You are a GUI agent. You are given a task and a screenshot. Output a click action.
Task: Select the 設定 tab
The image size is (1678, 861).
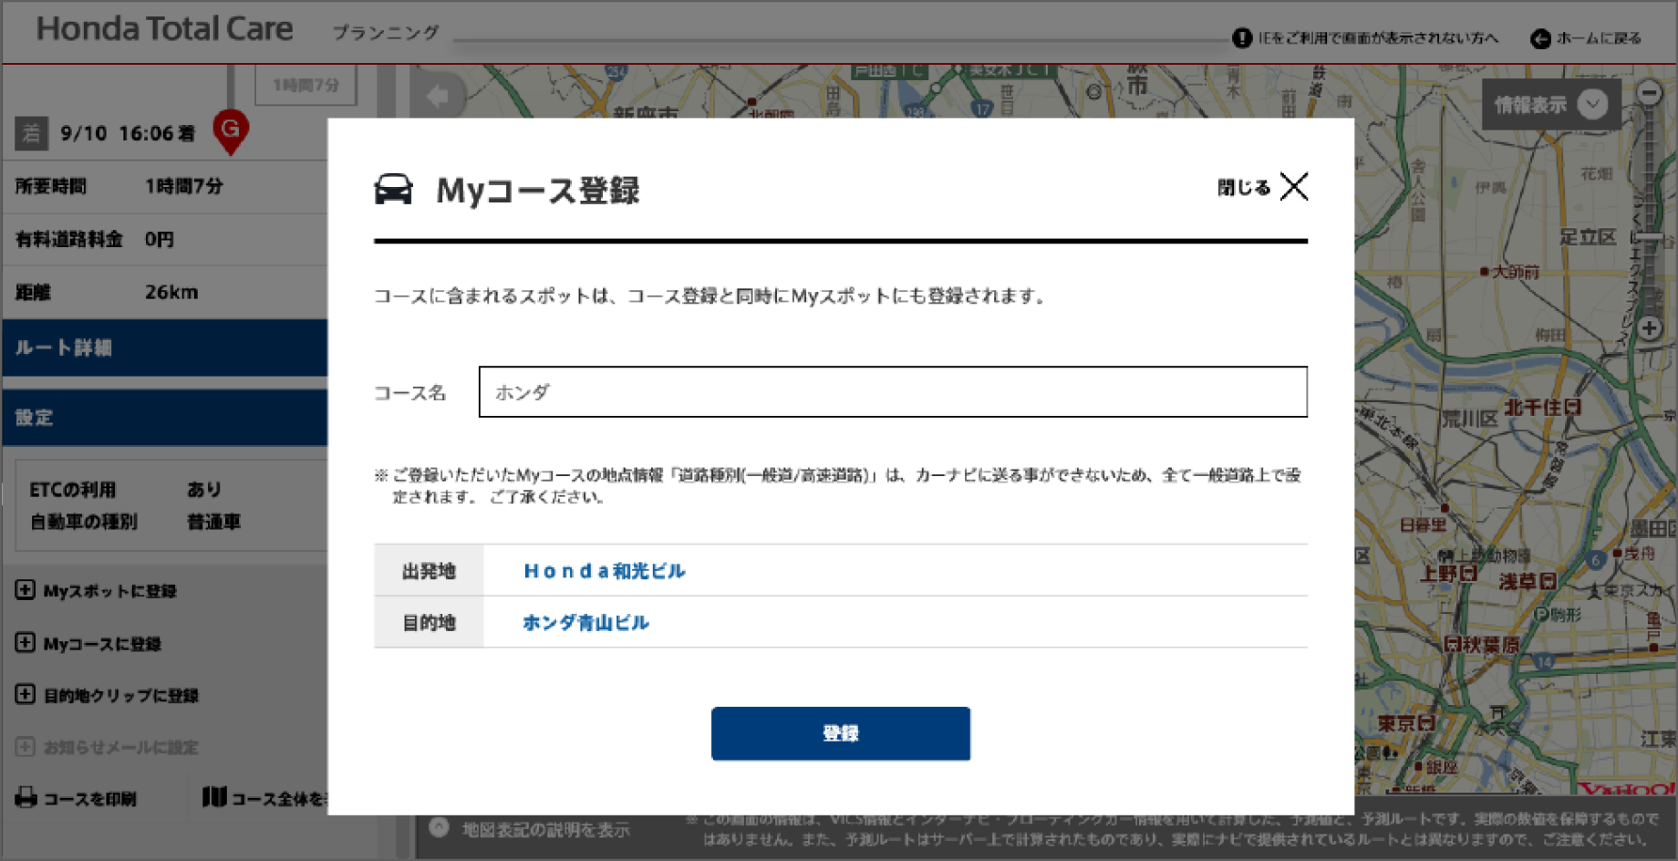click(164, 418)
